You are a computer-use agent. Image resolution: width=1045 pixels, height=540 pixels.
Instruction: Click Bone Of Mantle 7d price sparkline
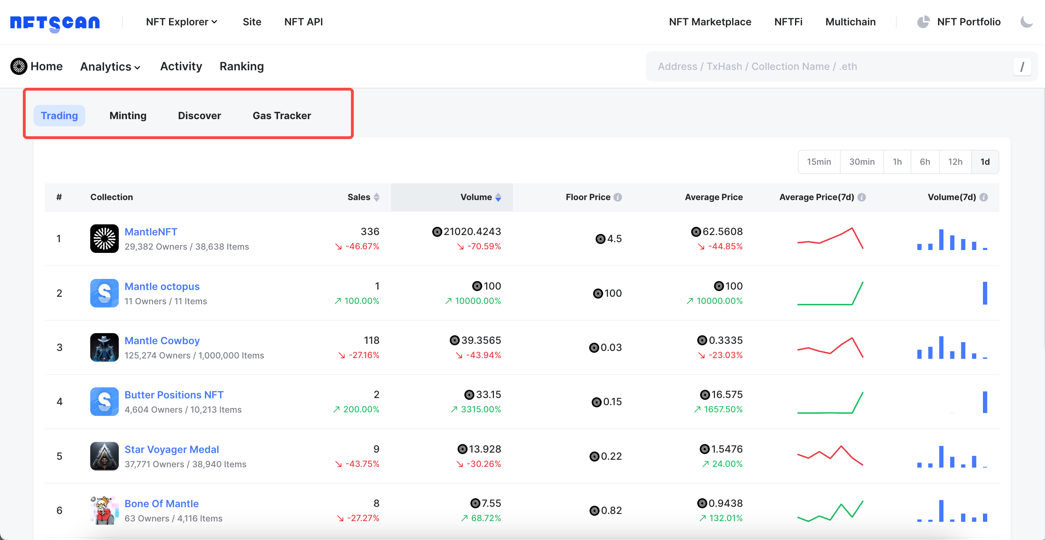point(830,511)
